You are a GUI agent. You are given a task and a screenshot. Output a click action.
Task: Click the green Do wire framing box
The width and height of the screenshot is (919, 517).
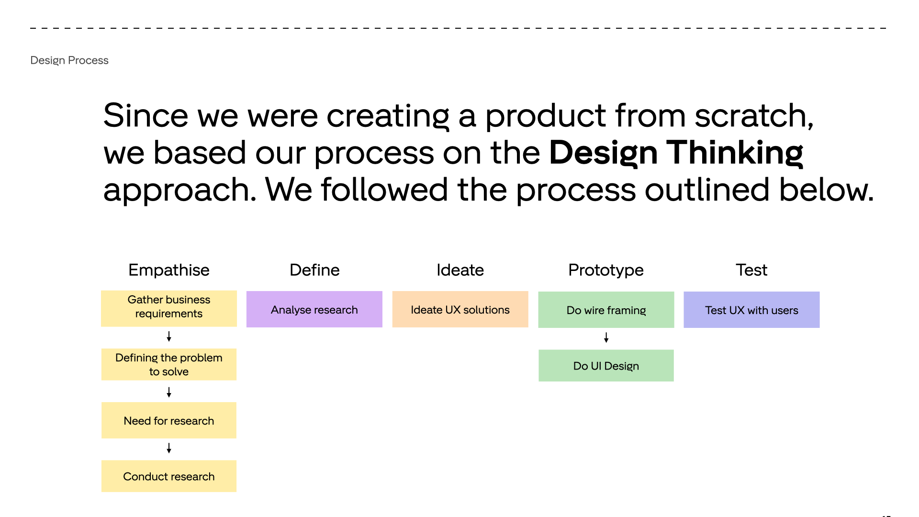(x=606, y=310)
